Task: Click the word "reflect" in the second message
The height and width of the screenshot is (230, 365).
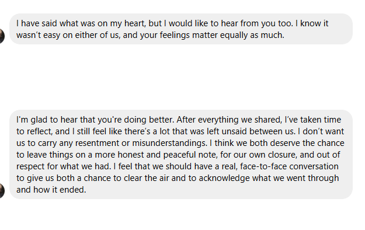Action: click(40, 131)
